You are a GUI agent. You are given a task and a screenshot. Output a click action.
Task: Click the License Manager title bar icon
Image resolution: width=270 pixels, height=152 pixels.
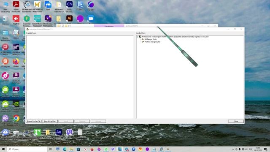pos(27,29)
